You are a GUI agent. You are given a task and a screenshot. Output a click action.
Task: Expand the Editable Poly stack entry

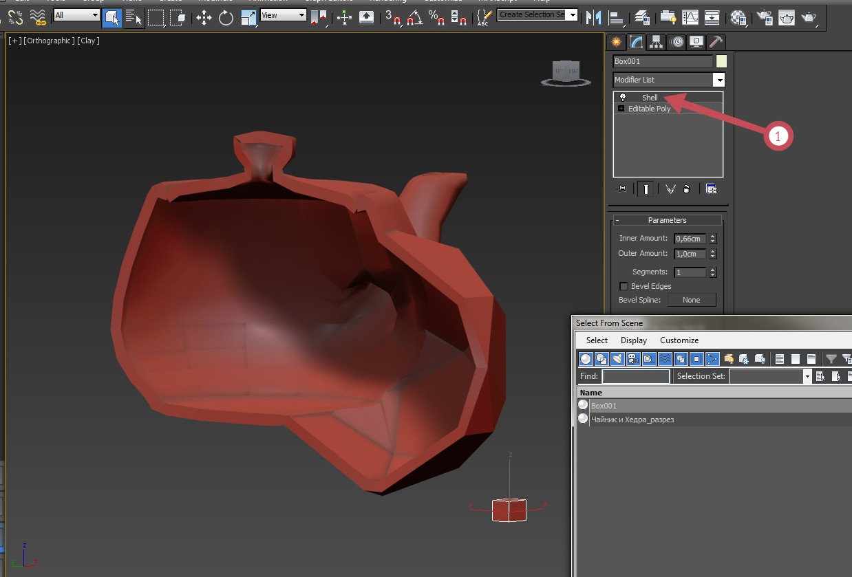(x=621, y=109)
